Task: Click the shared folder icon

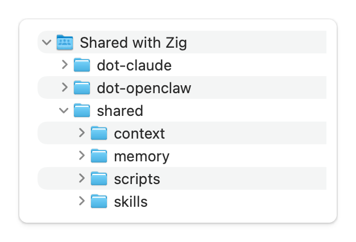Action: click(82, 111)
